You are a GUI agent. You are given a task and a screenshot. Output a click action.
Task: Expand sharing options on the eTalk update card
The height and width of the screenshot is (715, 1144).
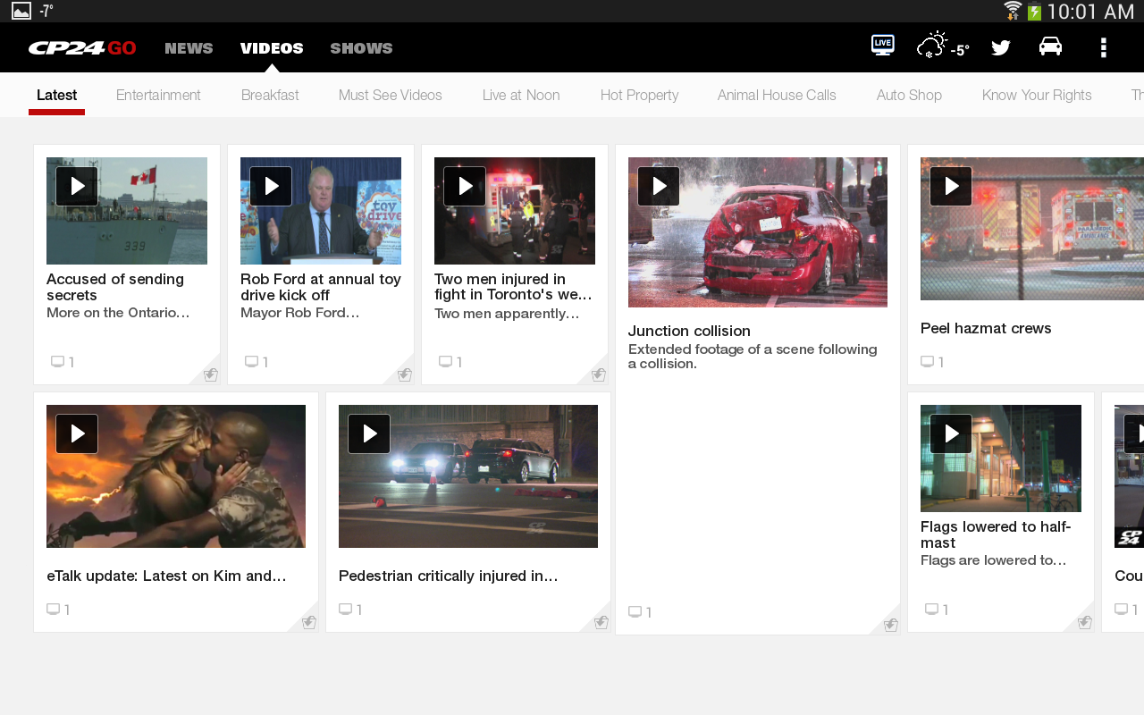pos(308,621)
